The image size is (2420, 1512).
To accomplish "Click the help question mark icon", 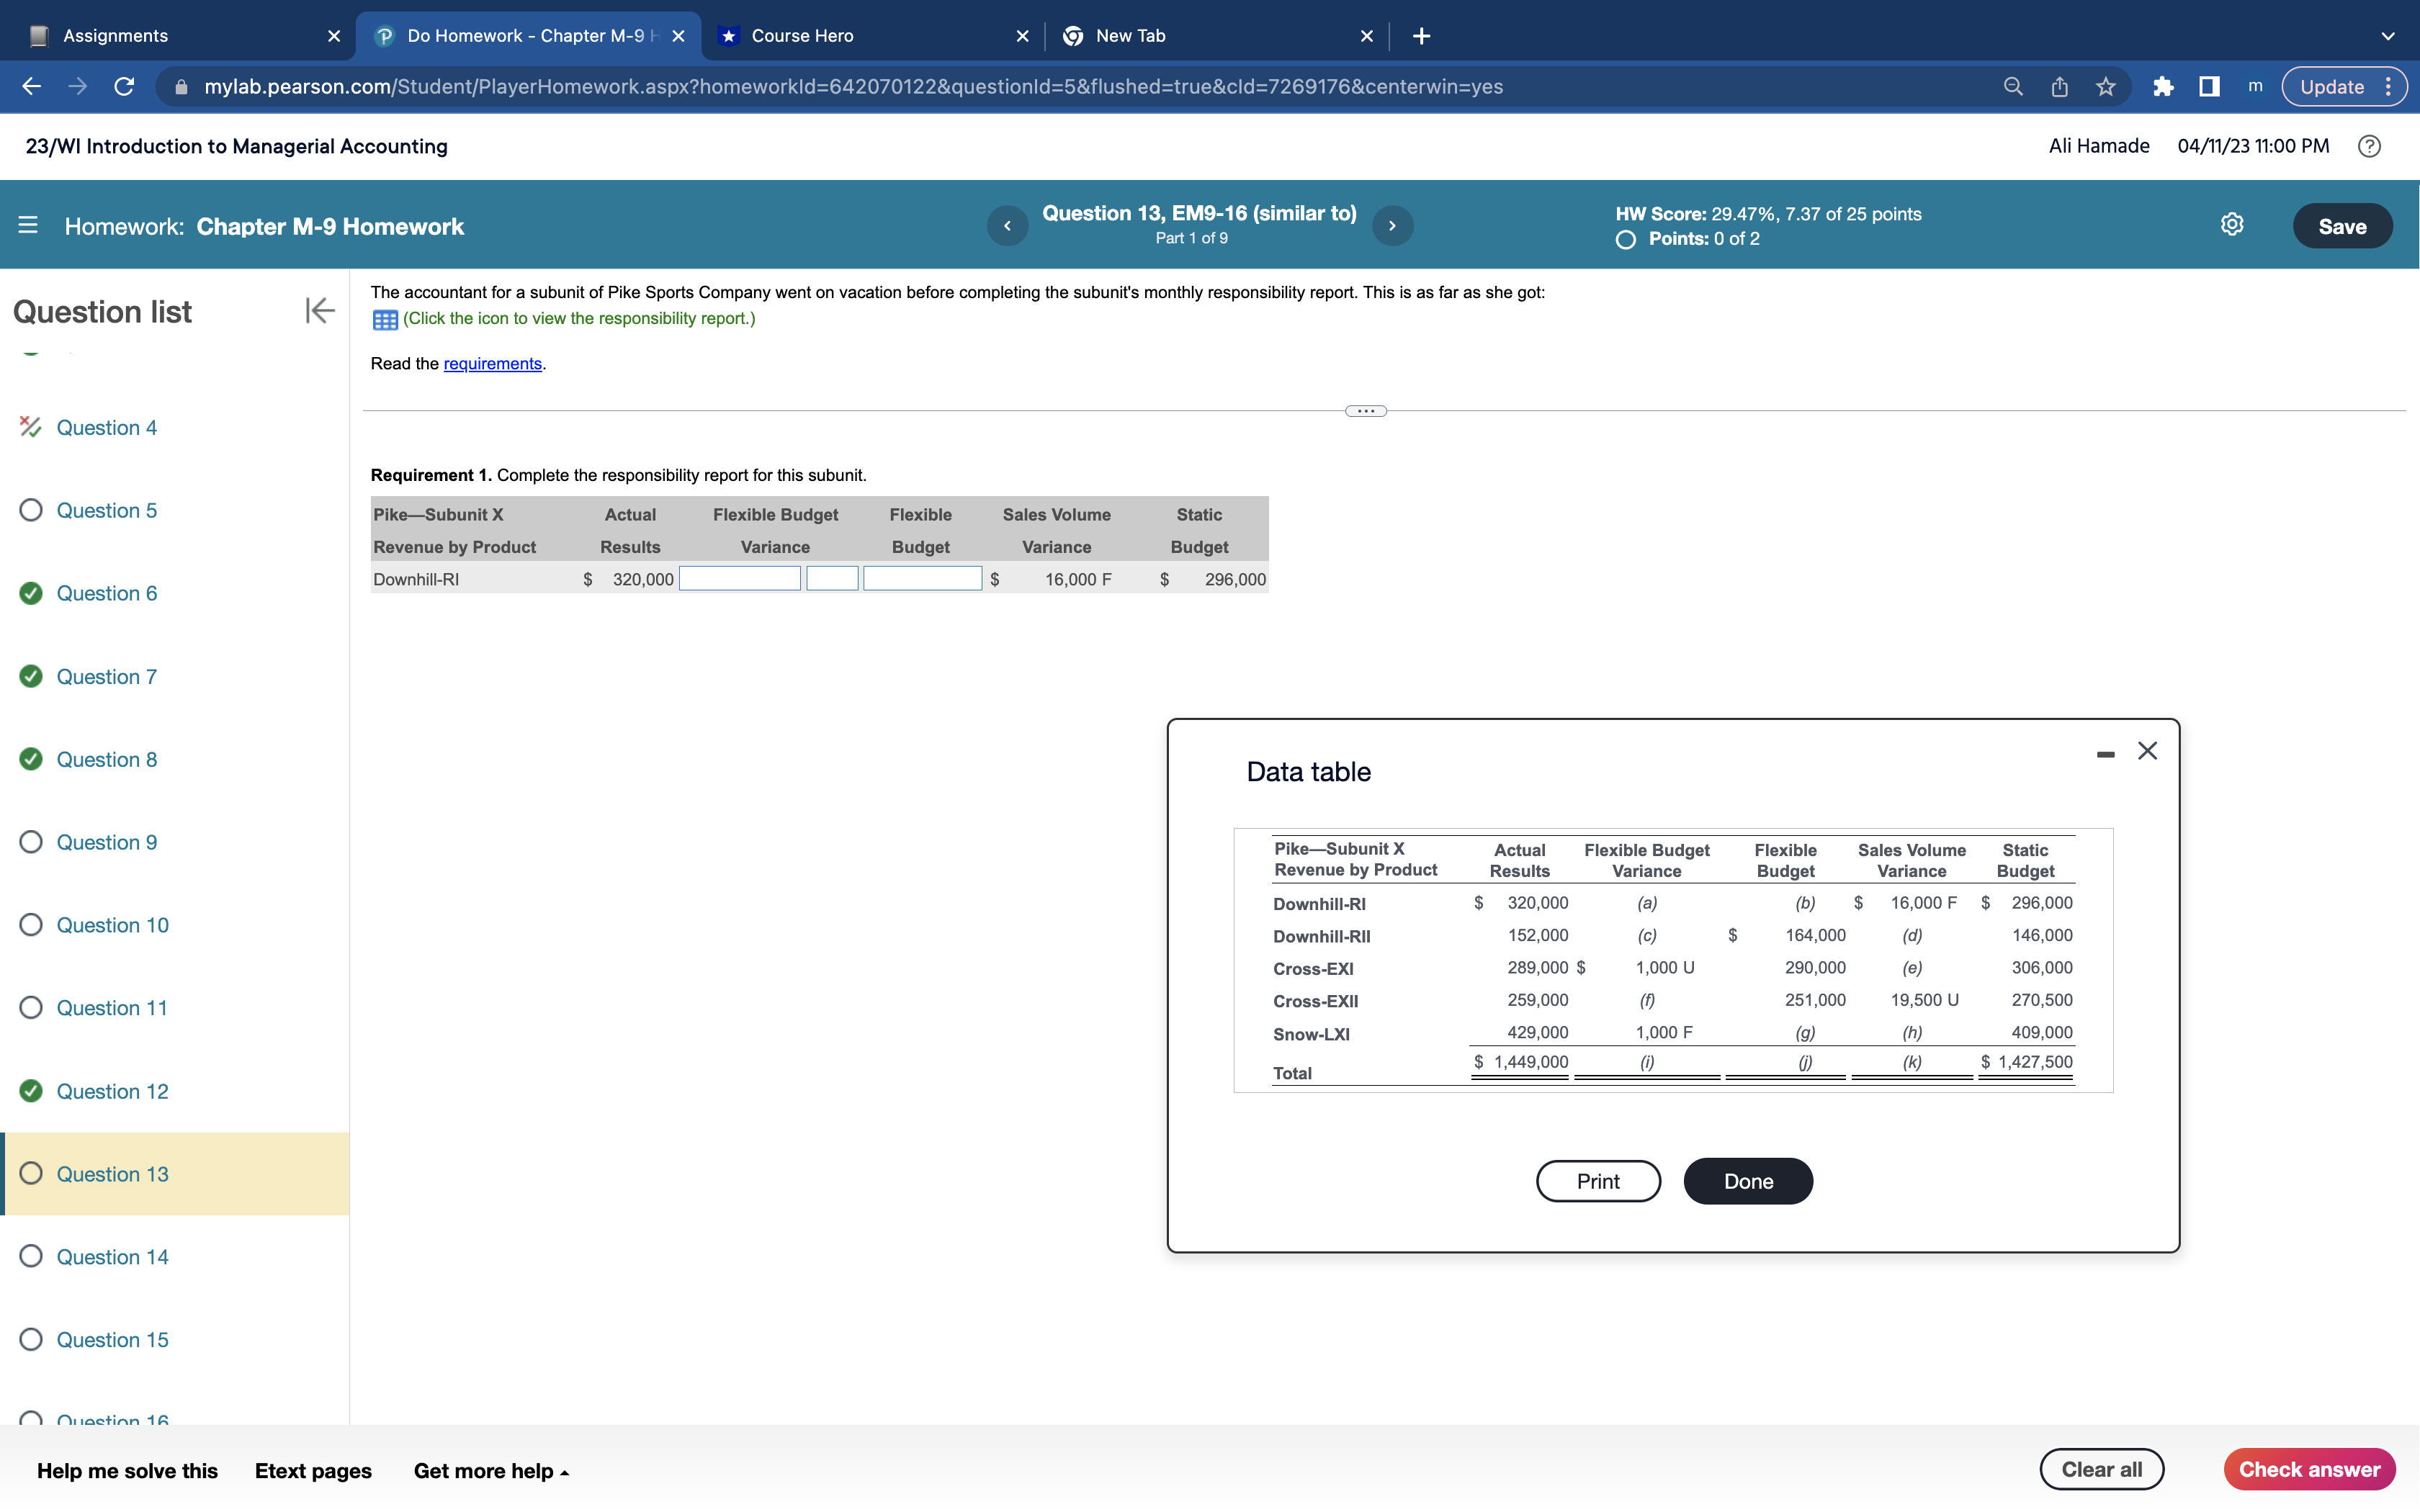I will click(x=2368, y=146).
